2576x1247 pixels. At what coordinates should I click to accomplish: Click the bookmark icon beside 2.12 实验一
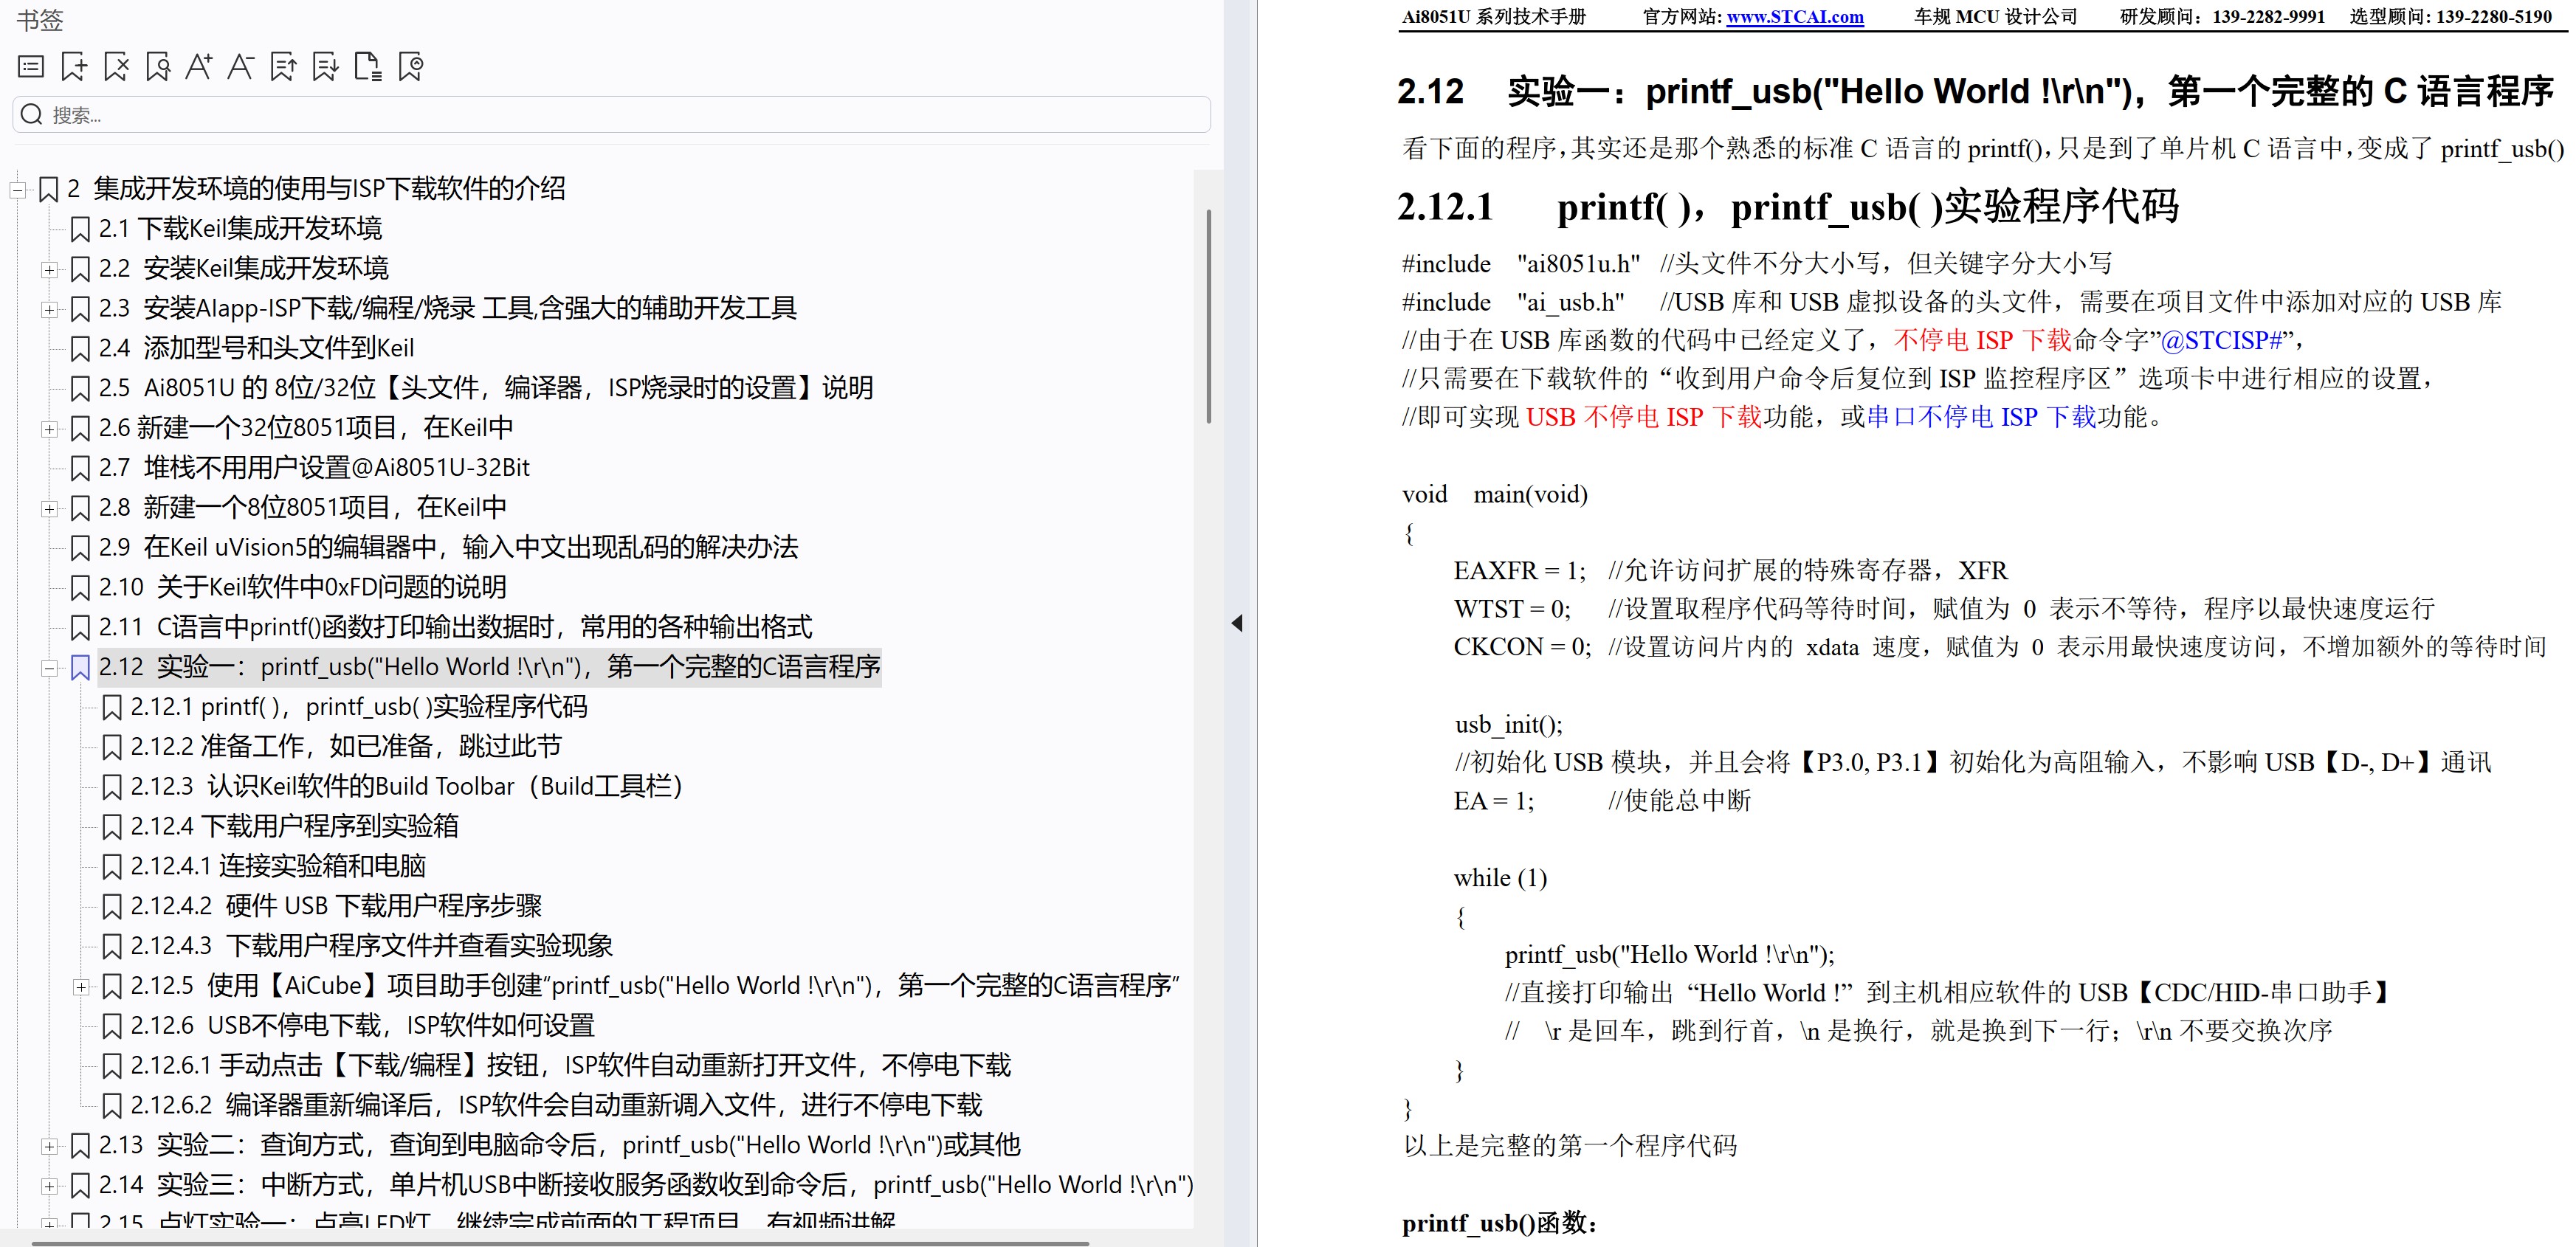[81, 668]
